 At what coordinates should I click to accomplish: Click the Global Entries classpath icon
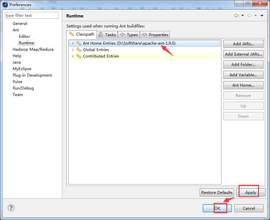79,50
